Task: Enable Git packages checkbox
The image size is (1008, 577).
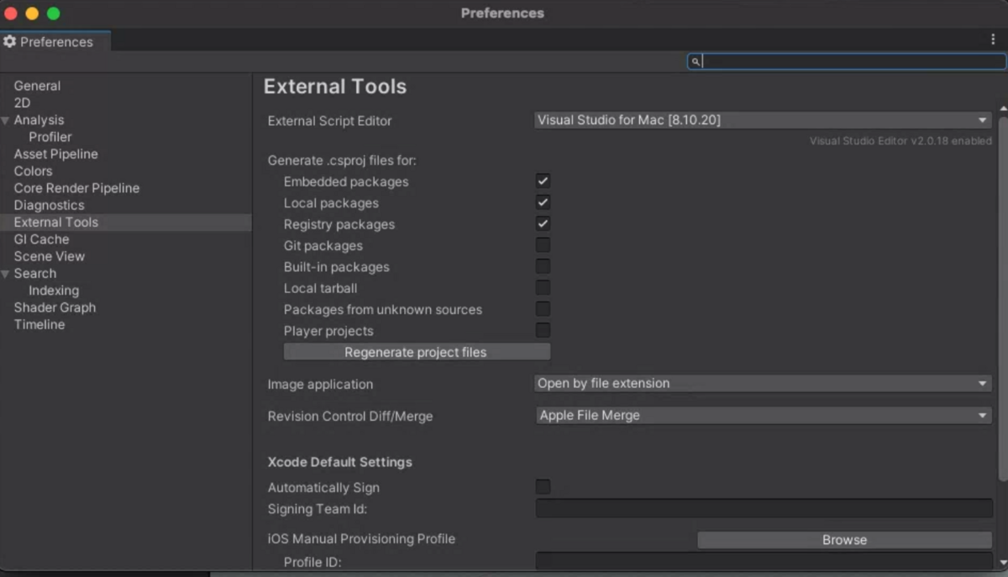Action: click(x=542, y=244)
